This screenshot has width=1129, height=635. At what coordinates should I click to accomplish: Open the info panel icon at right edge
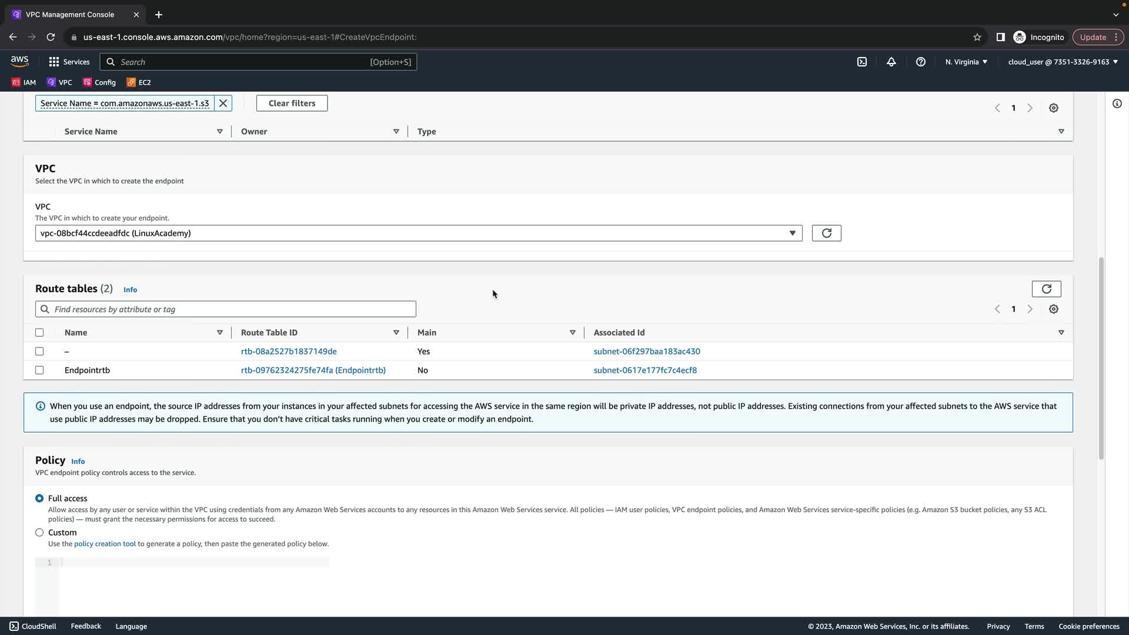(x=1117, y=104)
